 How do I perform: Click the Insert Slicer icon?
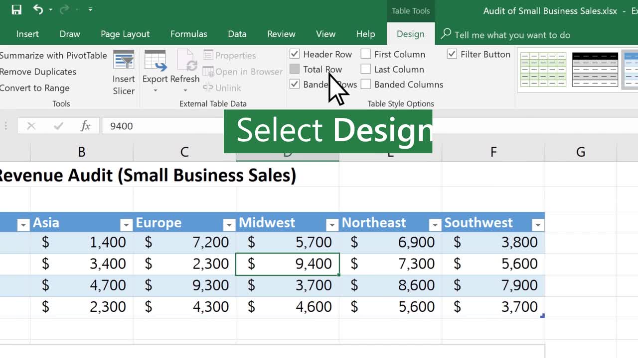coord(124,60)
